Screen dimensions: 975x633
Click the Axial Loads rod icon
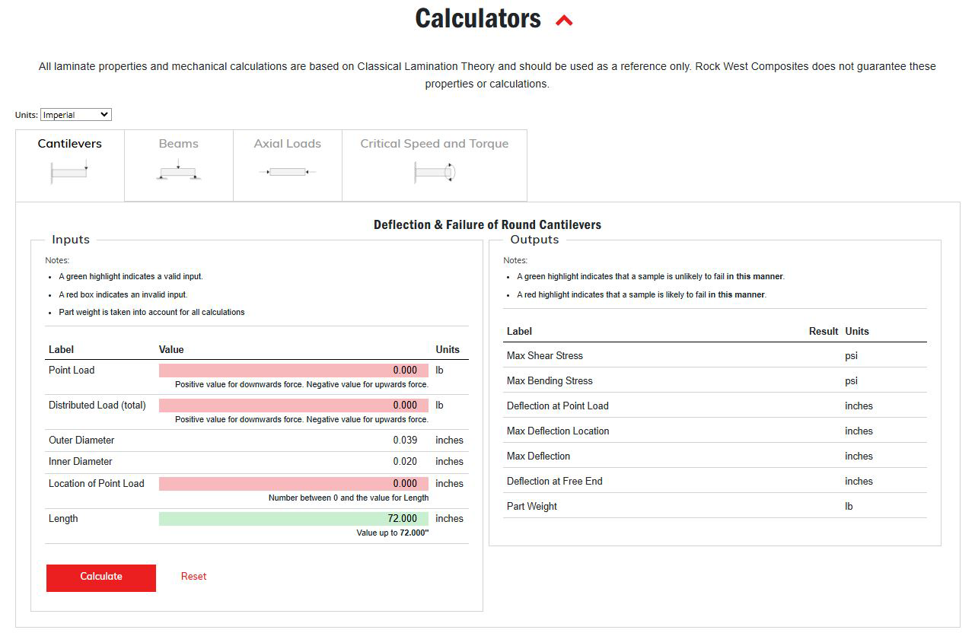[x=287, y=170]
